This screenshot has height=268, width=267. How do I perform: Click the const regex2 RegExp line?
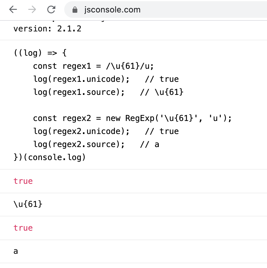pyautogui.click(x=132, y=118)
